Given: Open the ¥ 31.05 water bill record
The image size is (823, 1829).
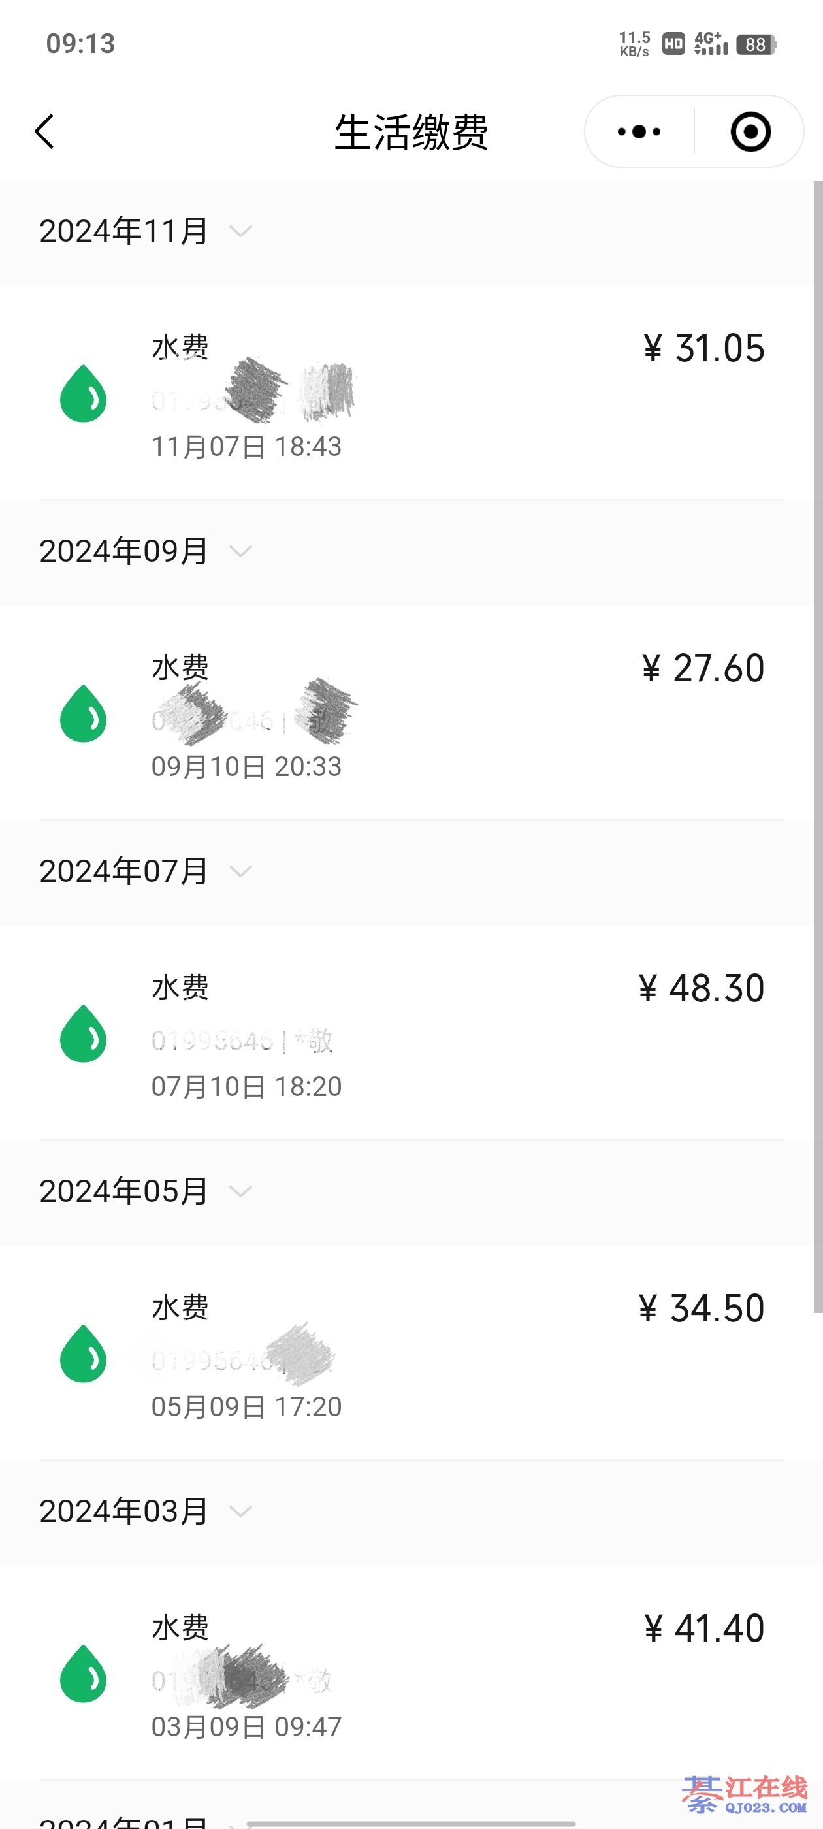Looking at the screenshot, I should coord(703,349).
